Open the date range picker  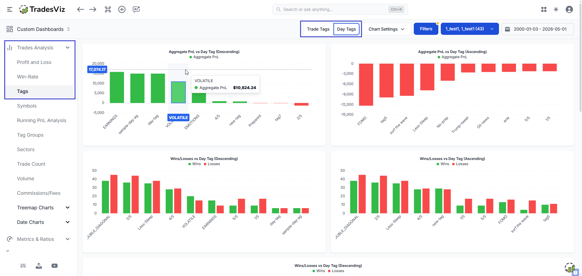538,29
